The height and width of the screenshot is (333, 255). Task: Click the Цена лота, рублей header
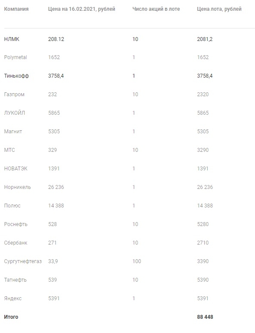(x=219, y=9)
